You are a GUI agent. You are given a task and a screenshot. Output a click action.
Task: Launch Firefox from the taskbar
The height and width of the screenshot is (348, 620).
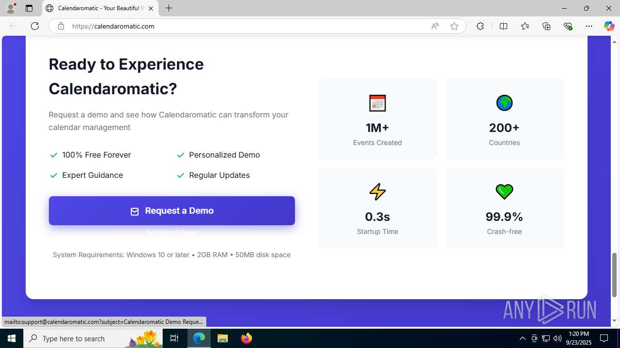click(247, 338)
